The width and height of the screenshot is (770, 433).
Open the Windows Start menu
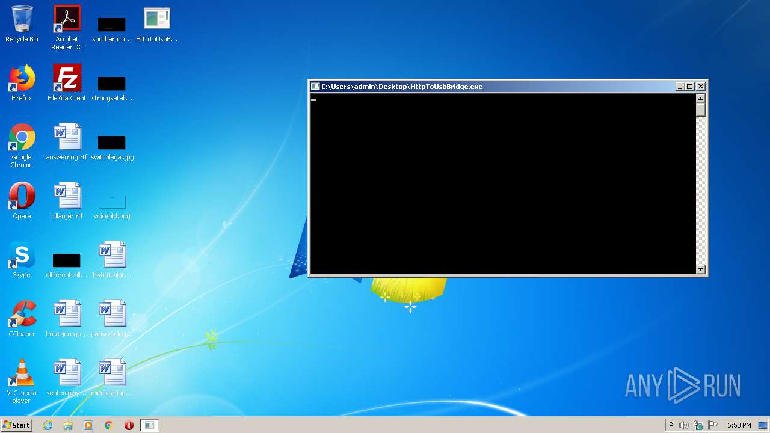tap(16, 425)
